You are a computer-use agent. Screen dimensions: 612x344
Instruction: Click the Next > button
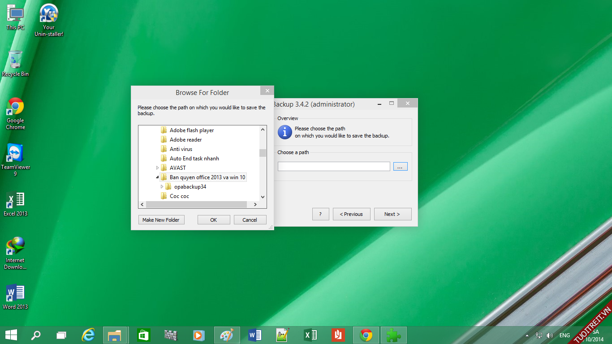[x=392, y=214]
